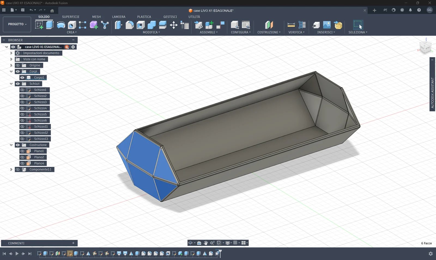Open the ASSEMBLE dropdown menu
The image size is (436, 260).
(x=209, y=32)
